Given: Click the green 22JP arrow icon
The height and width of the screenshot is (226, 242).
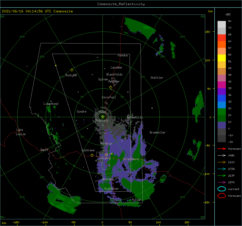Looking at the screenshot, I should coord(222,175).
